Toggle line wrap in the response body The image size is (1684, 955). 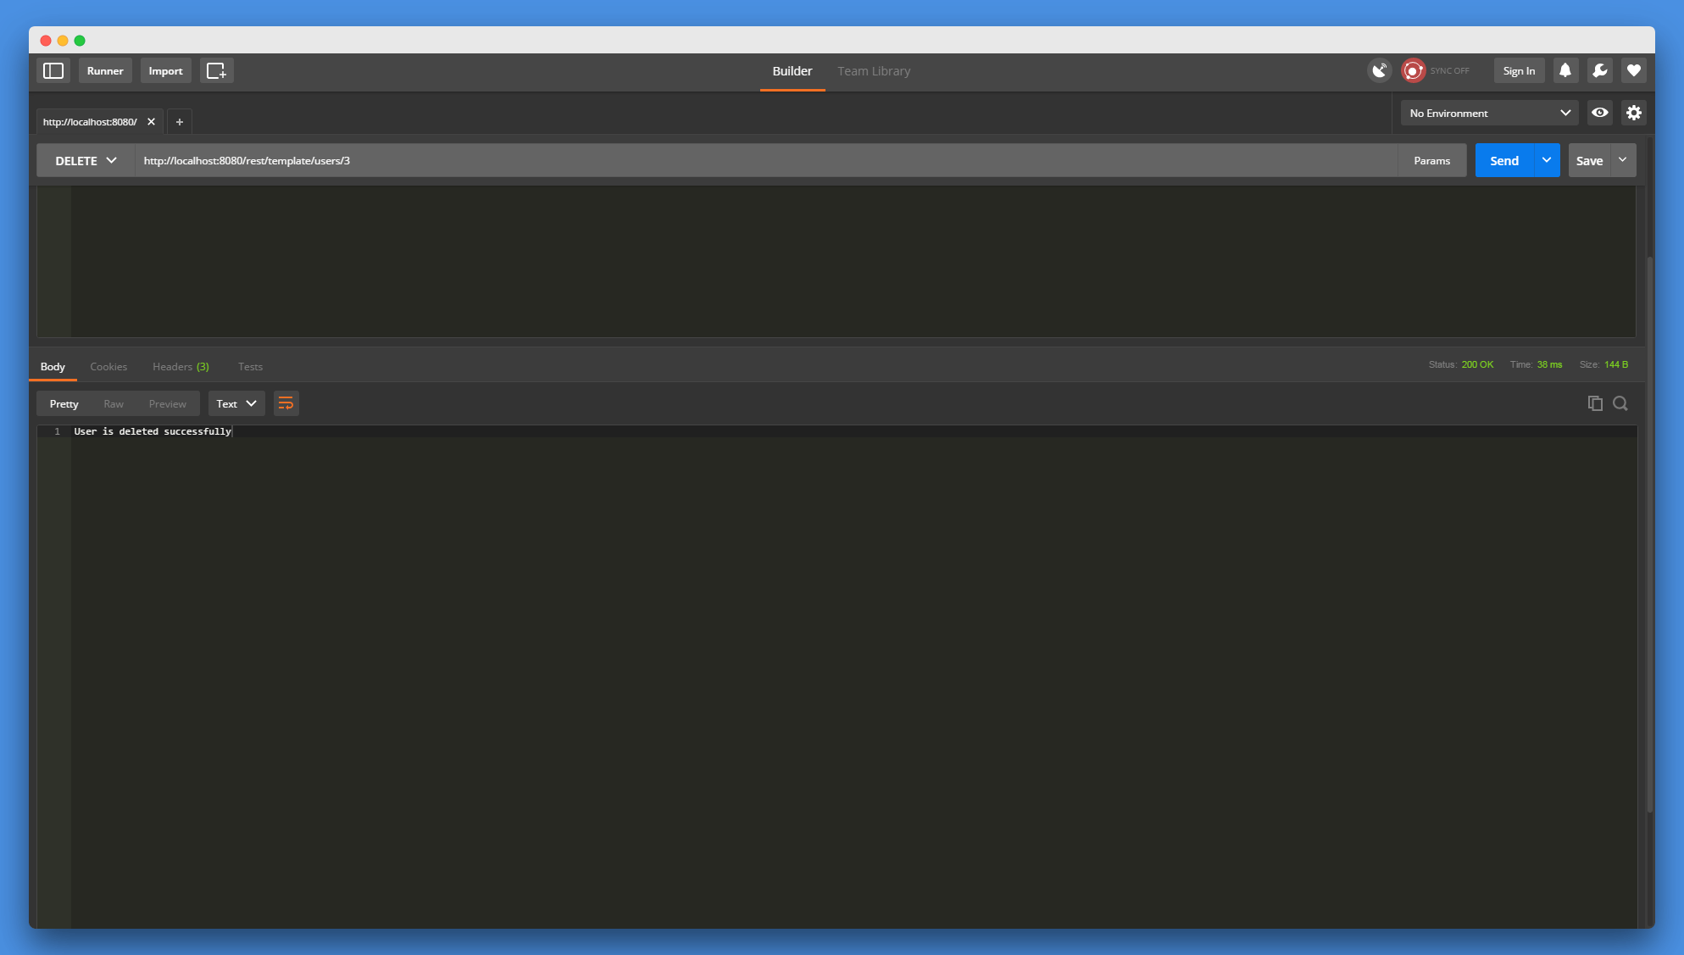(286, 403)
